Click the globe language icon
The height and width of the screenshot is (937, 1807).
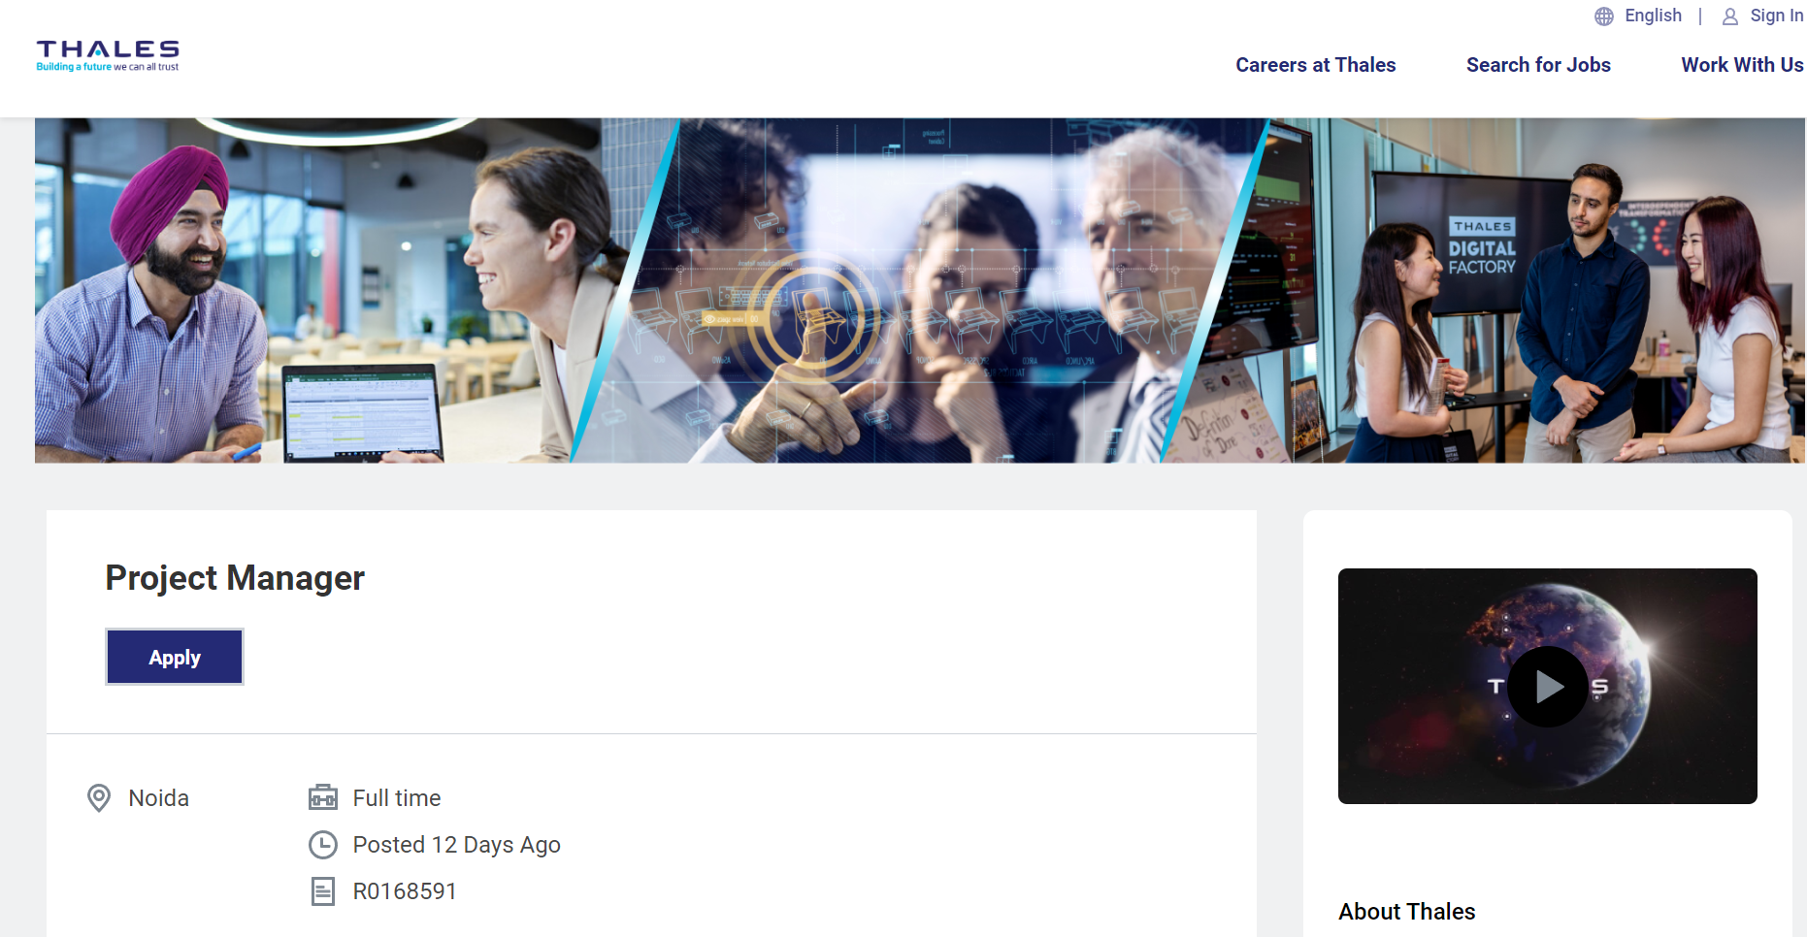coord(1604,16)
